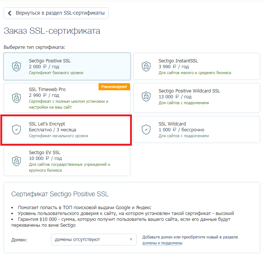This screenshot has height=259, width=266.
Task: Choose the Sectigo Positive Wildcard SSL title
Action: click(189, 91)
